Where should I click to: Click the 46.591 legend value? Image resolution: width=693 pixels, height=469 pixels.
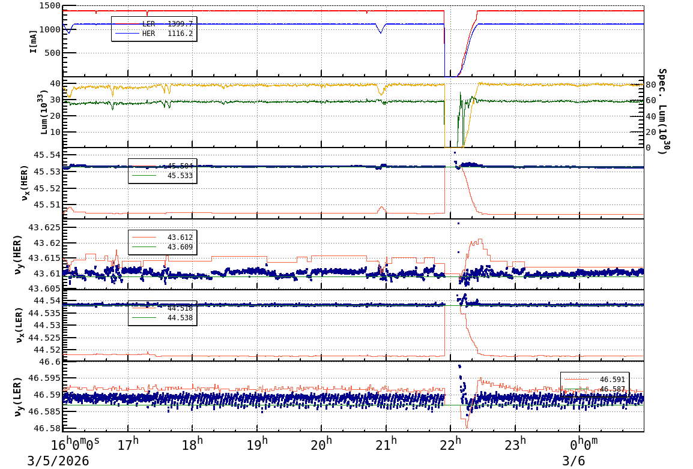[x=612, y=380]
